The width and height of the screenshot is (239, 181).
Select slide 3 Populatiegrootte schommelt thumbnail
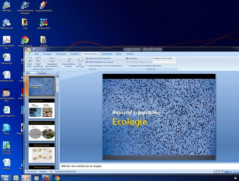[x=42, y=131]
